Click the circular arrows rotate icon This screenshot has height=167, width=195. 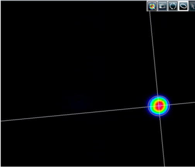pos(173,6)
